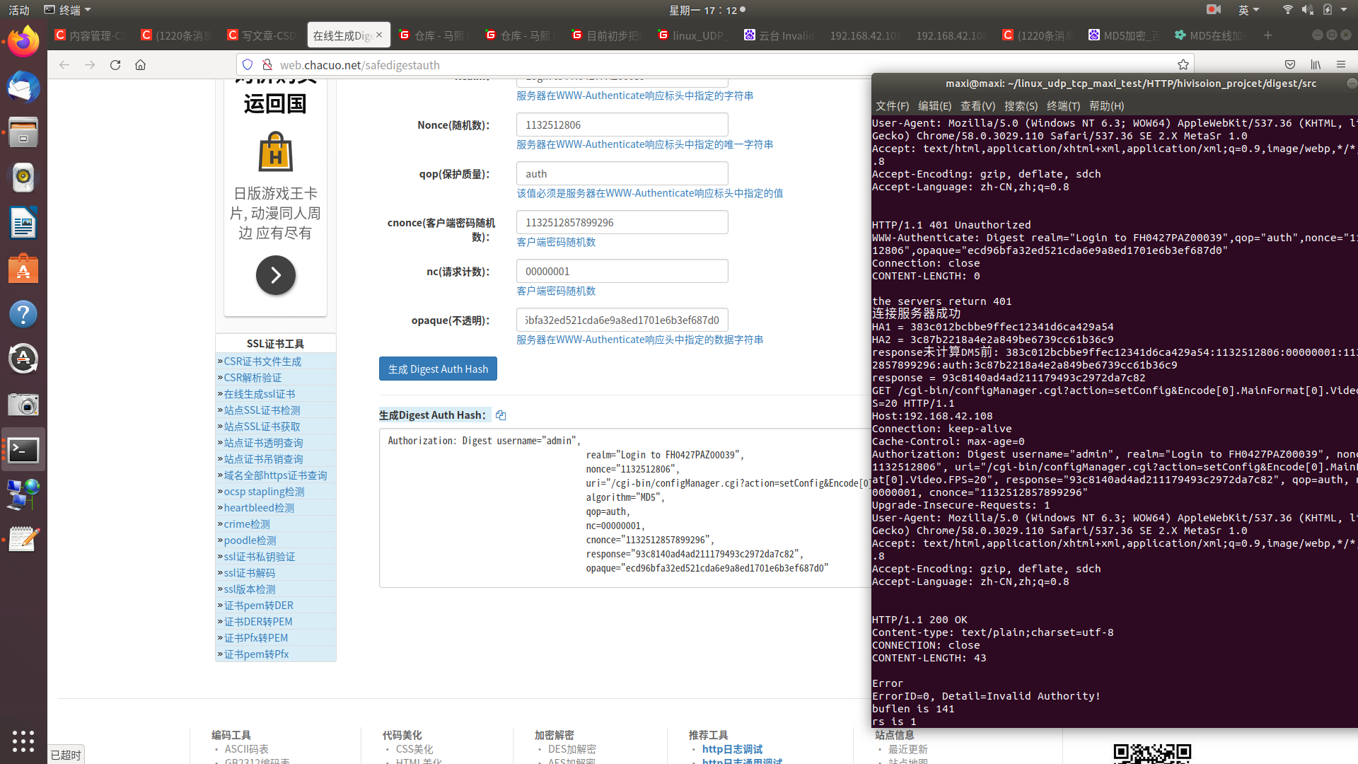Open the library sidebar icon

pos(1316,64)
